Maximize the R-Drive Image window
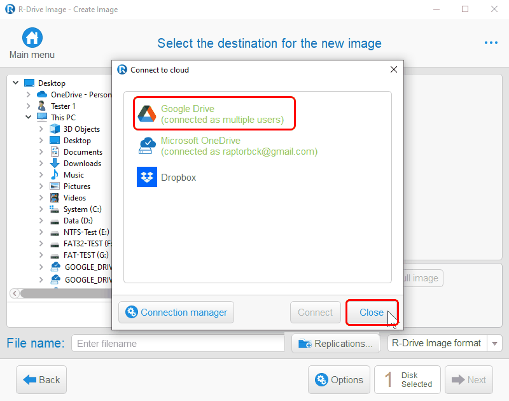509x401 pixels. pyautogui.click(x=465, y=9)
